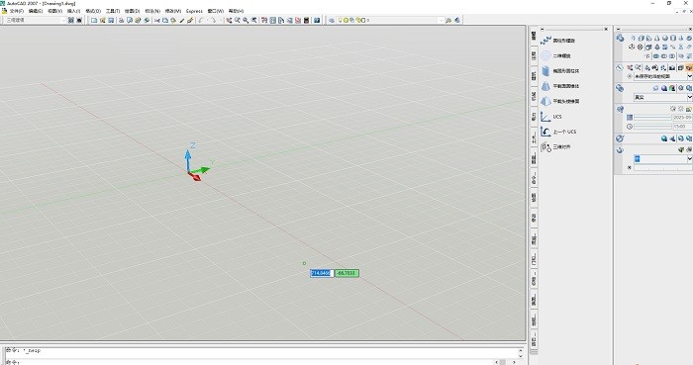Click the Undo arrow icon
The width and height of the screenshot is (693, 365).
click(201, 20)
